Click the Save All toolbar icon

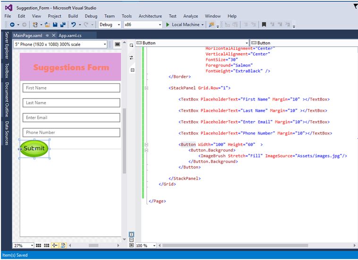[63, 25]
